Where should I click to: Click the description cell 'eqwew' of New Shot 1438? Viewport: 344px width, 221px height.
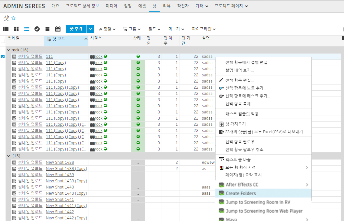click(x=209, y=162)
